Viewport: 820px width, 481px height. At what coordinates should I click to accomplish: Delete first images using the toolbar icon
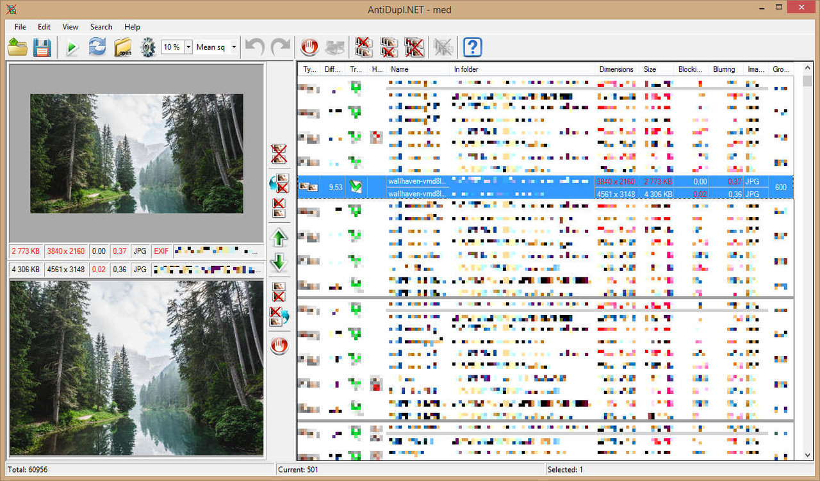click(x=365, y=47)
